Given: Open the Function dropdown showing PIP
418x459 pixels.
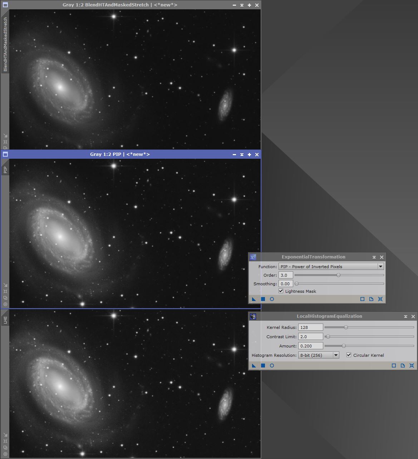Looking at the screenshot, I should [x=380, y=266].
